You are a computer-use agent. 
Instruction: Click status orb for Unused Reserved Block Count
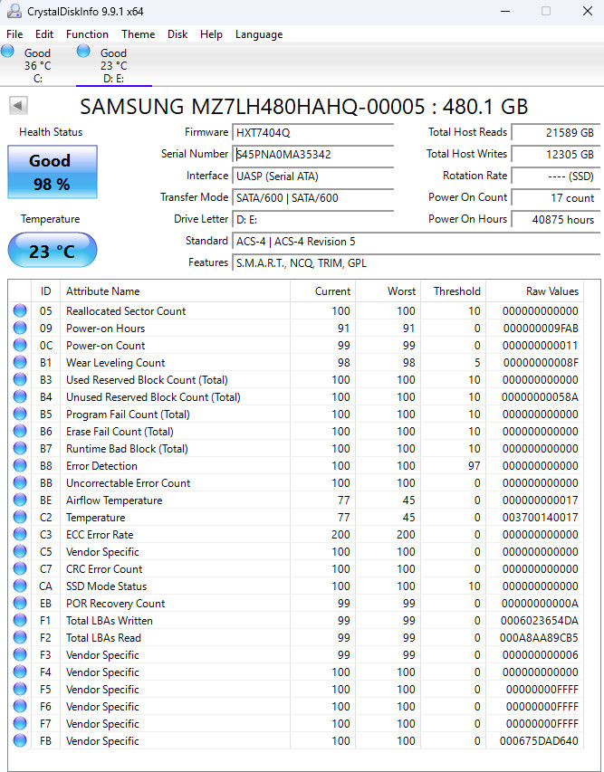(x=20, y=396)
